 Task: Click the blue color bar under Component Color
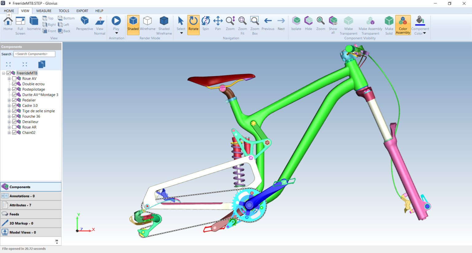[x=420, y=25]
